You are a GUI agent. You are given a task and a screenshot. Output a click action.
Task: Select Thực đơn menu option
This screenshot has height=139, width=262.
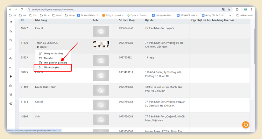pos(48,58)
